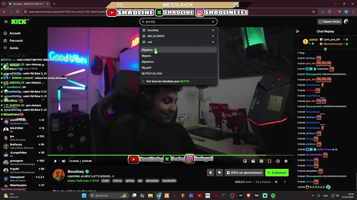The width and height of the screenshot is (357, 200).
Task: Open the three-dot more options menu
Action: tap(285, 182)
